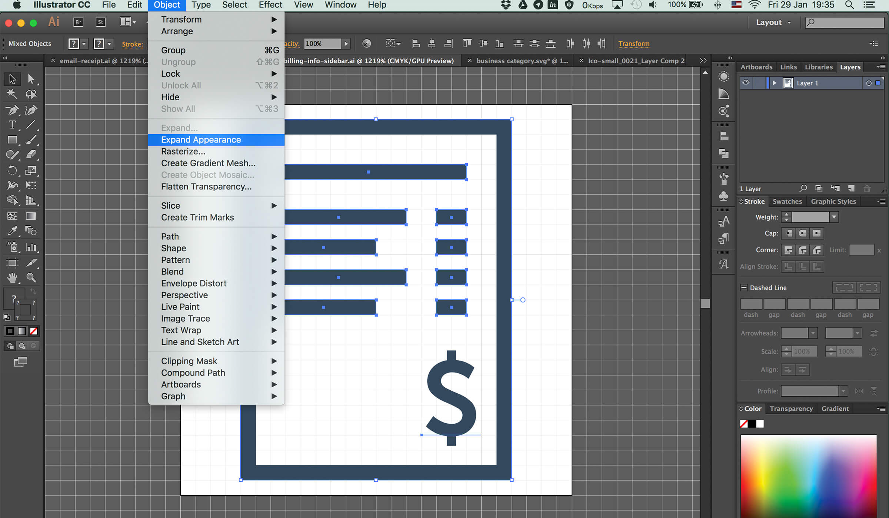Screen dimensions: 889x518
Task: Hide Layer 1 with eye icon
Action: (746, 83)
